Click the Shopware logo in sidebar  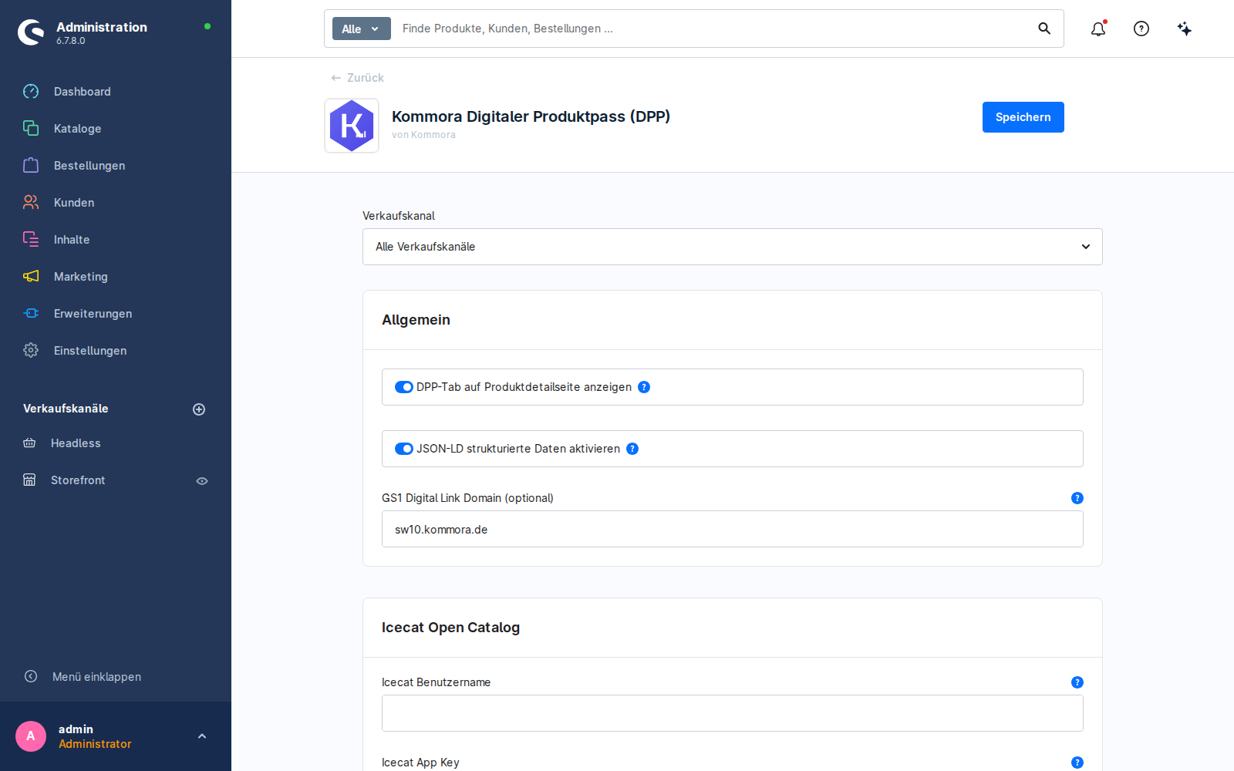coord(31,32)
